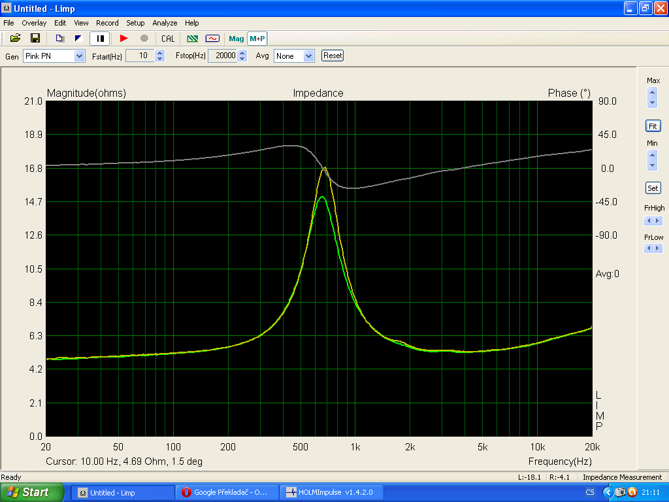Click the FrHigh right arrow

pyautogui.click(x=657, y=221)
